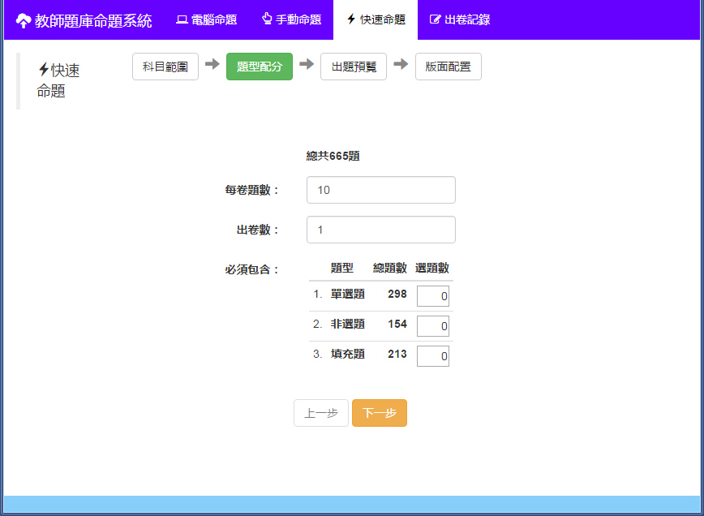Click the lightning bolt in the page heading

(x=43, y=71)
